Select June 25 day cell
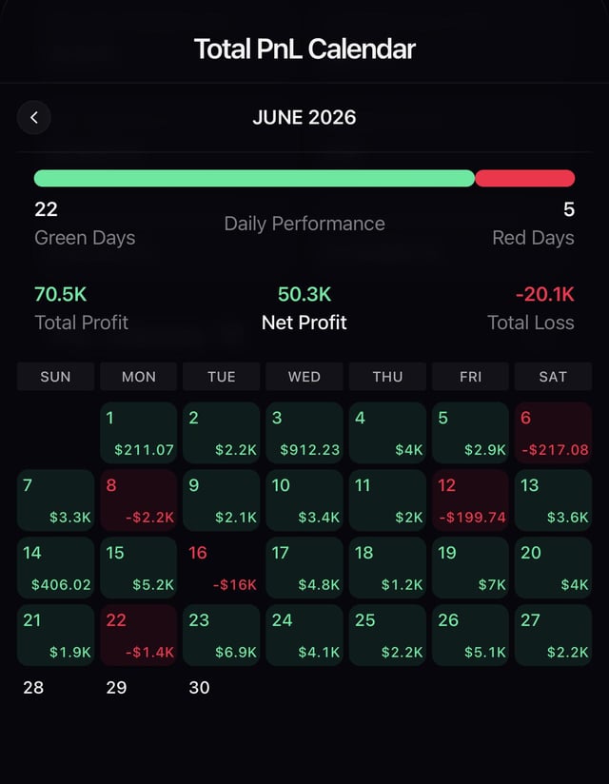609x784 pixels. coord(387,635)
